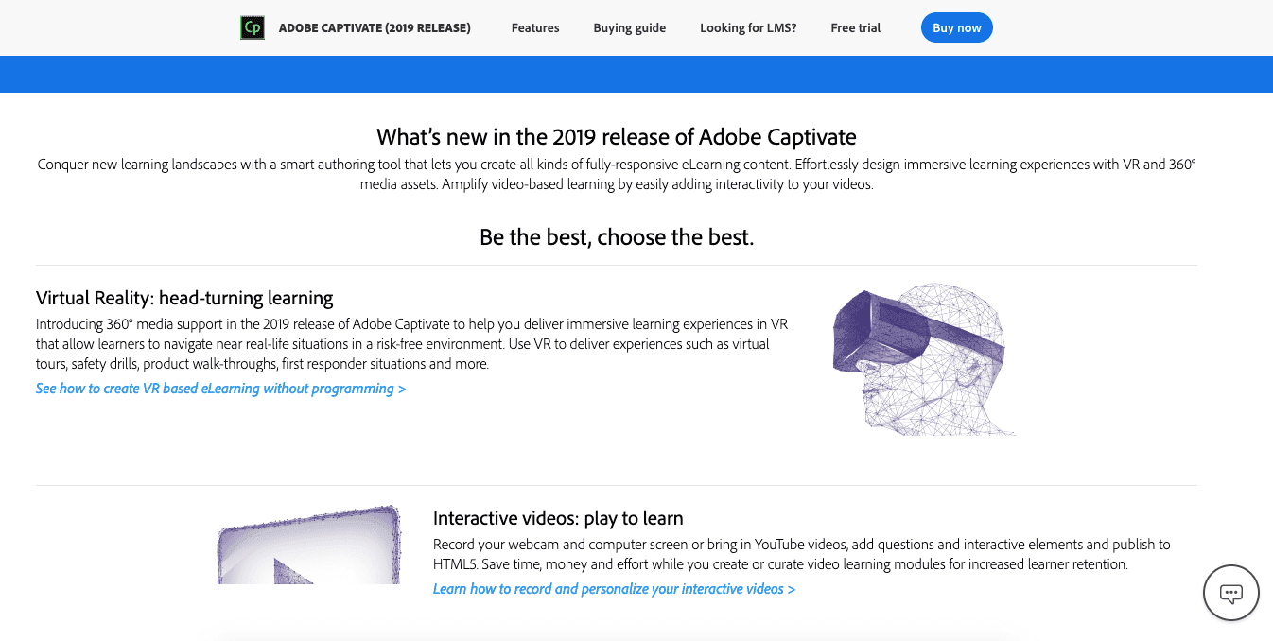Go to the Buying guide page
1273x641 pixels.
tap(630, 27)
